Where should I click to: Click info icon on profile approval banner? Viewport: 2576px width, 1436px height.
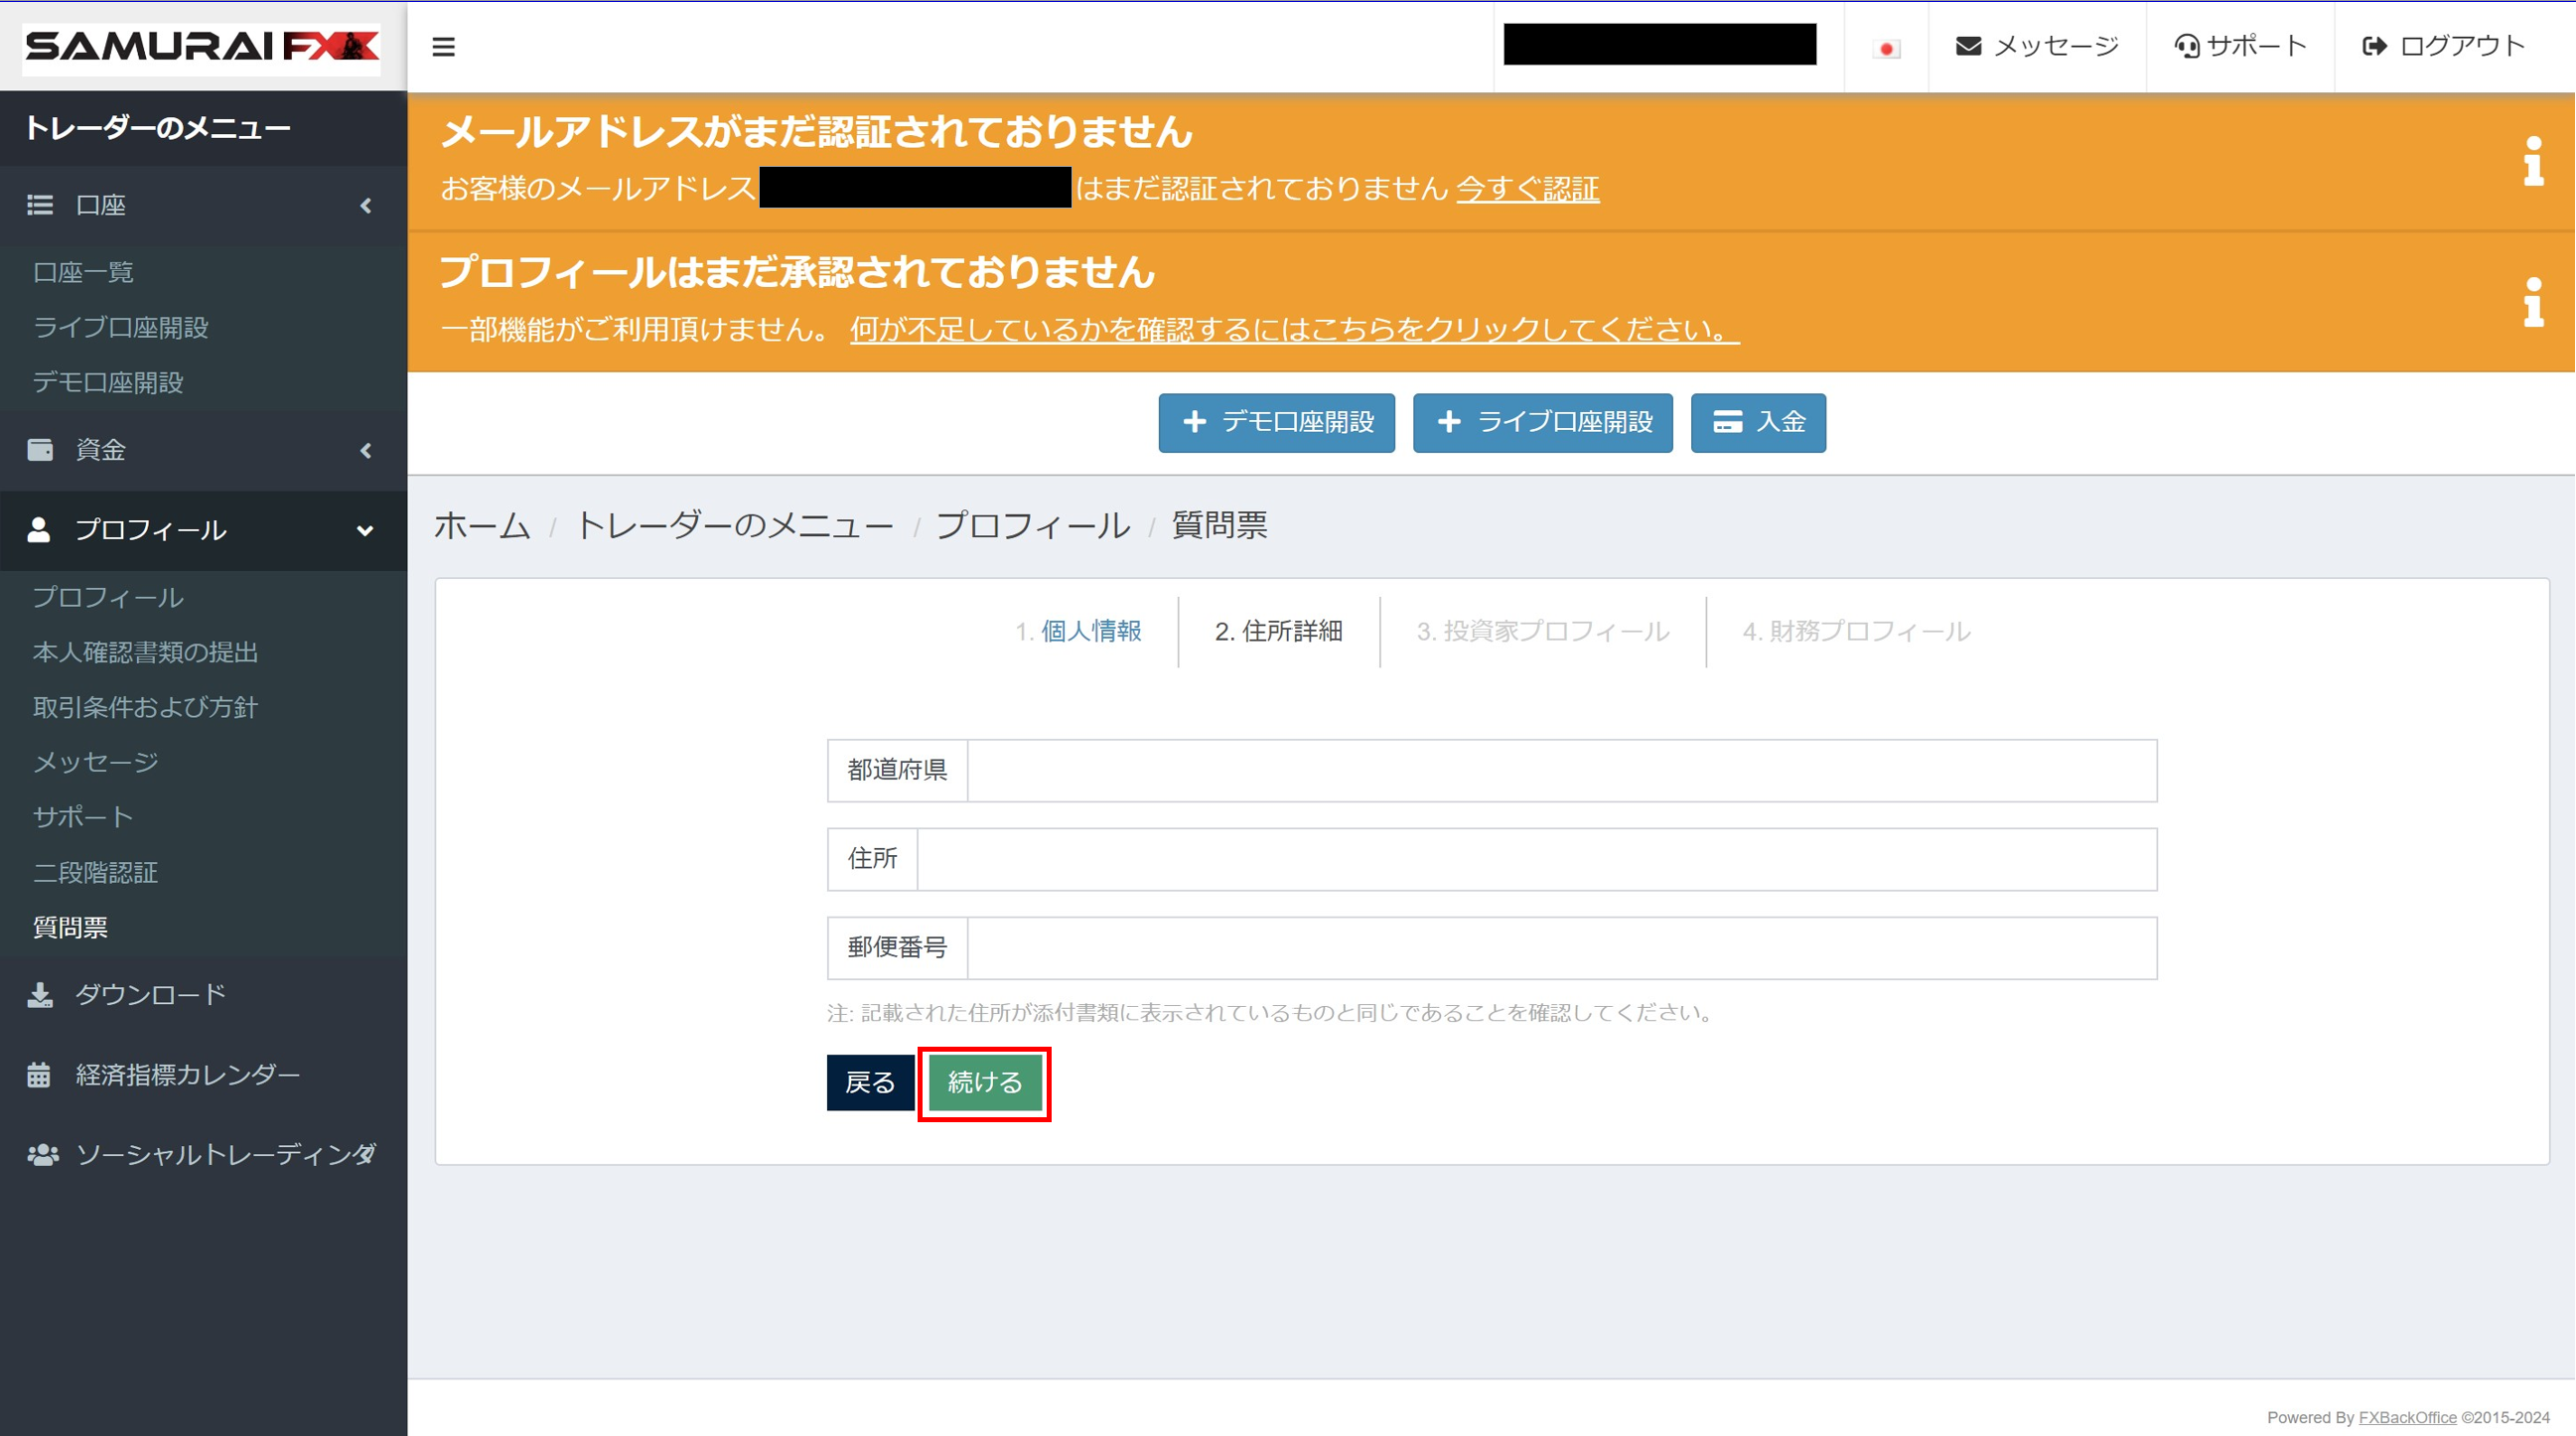2533,302
